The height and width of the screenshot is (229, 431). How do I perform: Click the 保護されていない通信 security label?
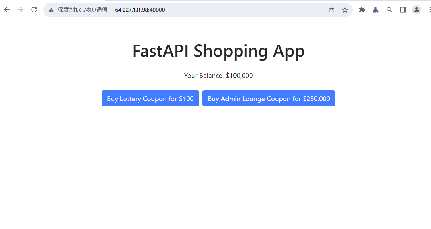83,10
